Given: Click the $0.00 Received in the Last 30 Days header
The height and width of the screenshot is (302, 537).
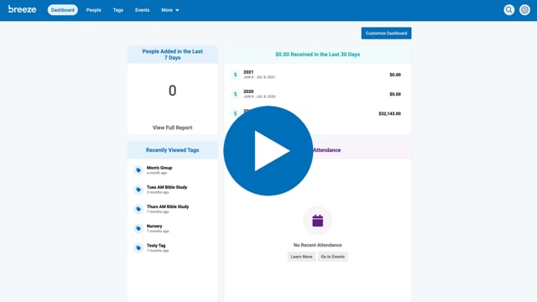Looking at the screenshot, I should 317,55.
